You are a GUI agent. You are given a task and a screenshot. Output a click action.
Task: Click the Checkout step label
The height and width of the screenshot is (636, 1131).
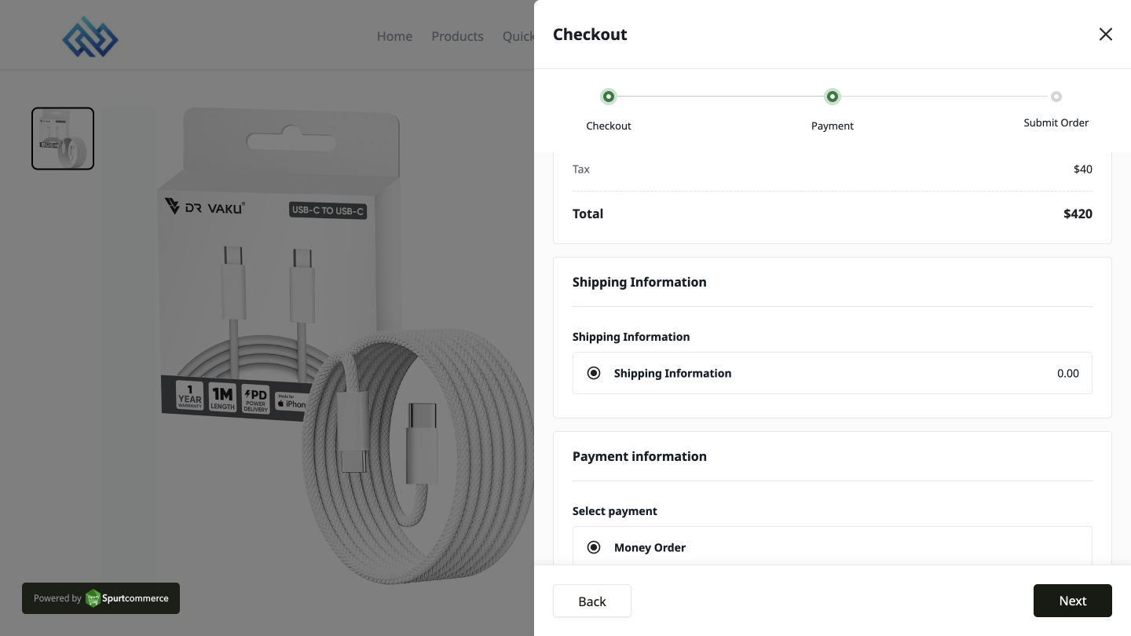(609, 126)
